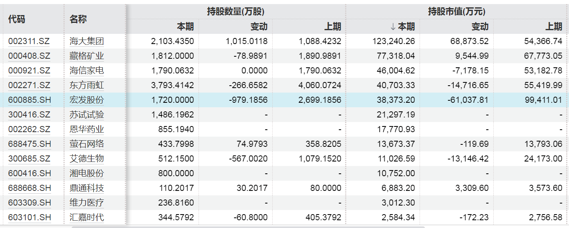Viewport: 569px width, 228px height.
Task: Select the cell 1,015.0118
Action: (246, 41)
